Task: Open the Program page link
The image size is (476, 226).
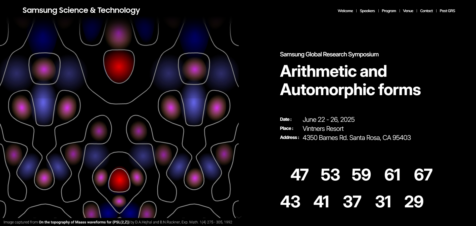Action: 389,11
